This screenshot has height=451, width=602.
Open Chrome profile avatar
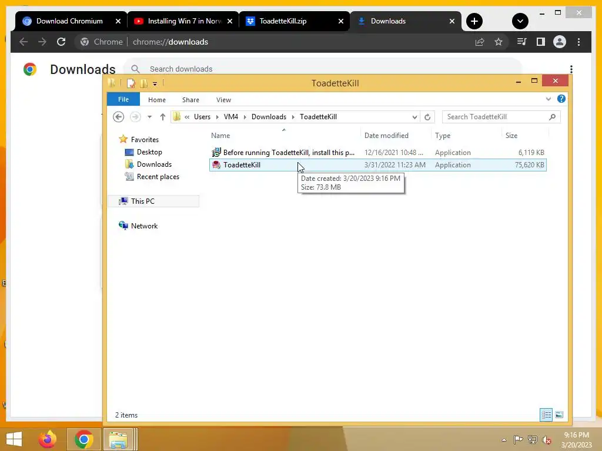560,42
